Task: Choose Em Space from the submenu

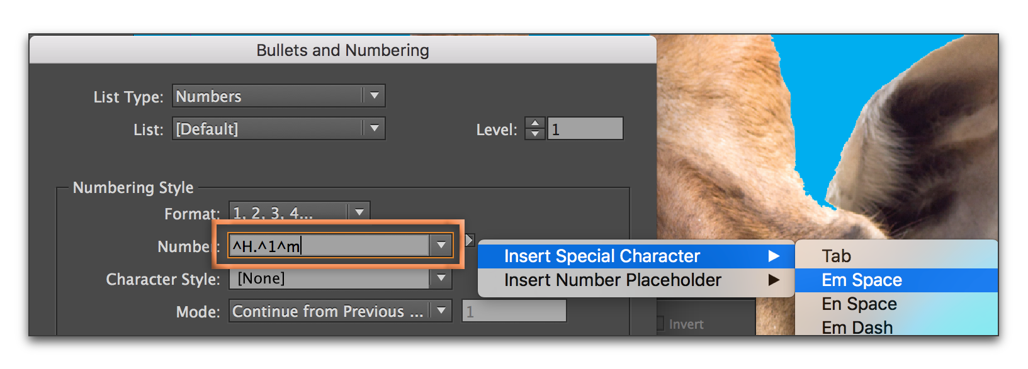Action: 861,280
